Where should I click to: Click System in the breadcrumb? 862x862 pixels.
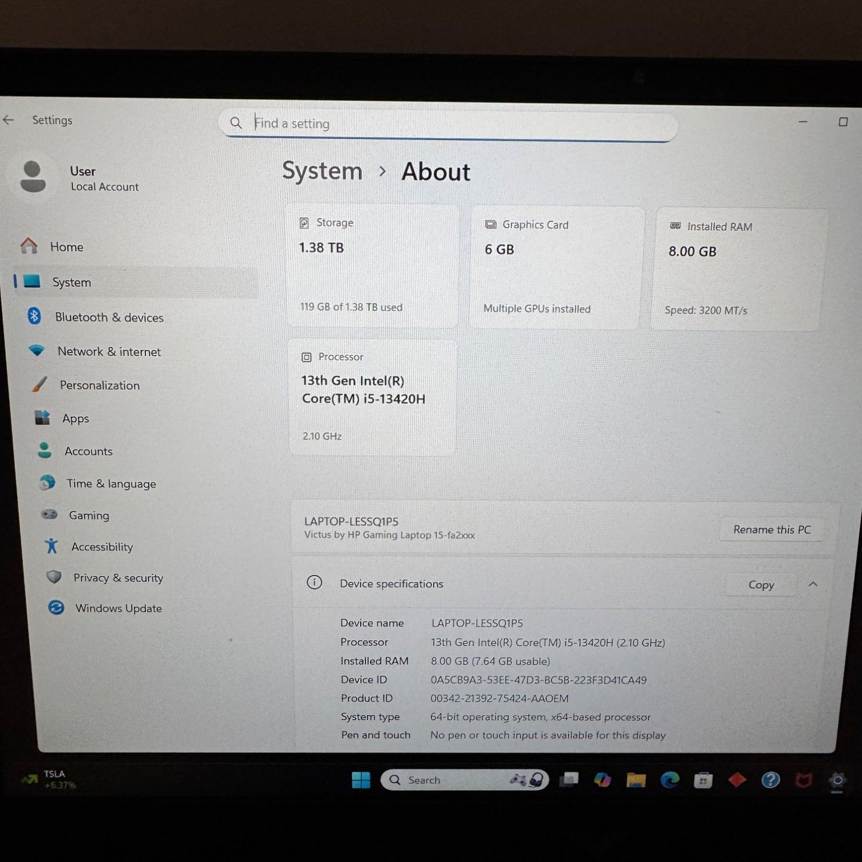click(x=322, y=171)
